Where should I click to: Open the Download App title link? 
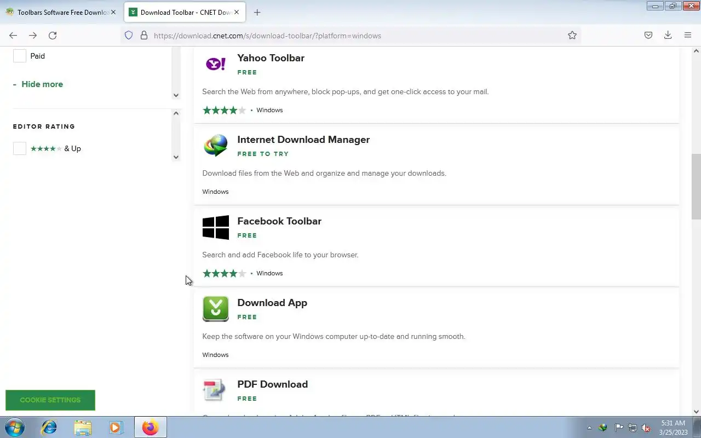tap(272, 303)
